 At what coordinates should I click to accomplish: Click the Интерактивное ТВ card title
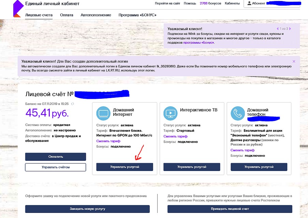click(x=199, y=110)
